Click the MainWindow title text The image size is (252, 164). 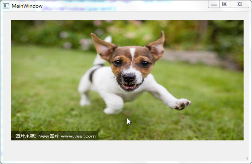click(27, 6)
